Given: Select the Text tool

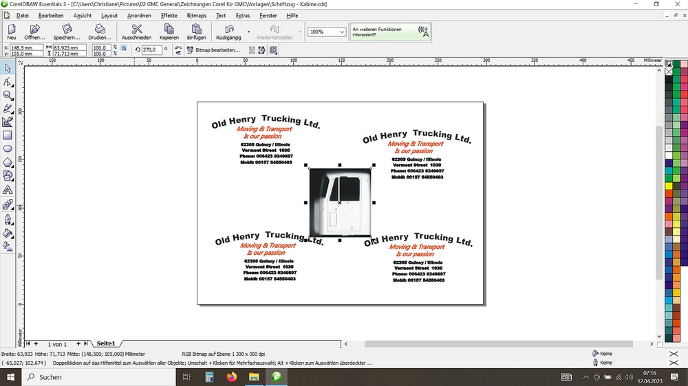Looking at the screenshot, I should click(x=8, y=190).
